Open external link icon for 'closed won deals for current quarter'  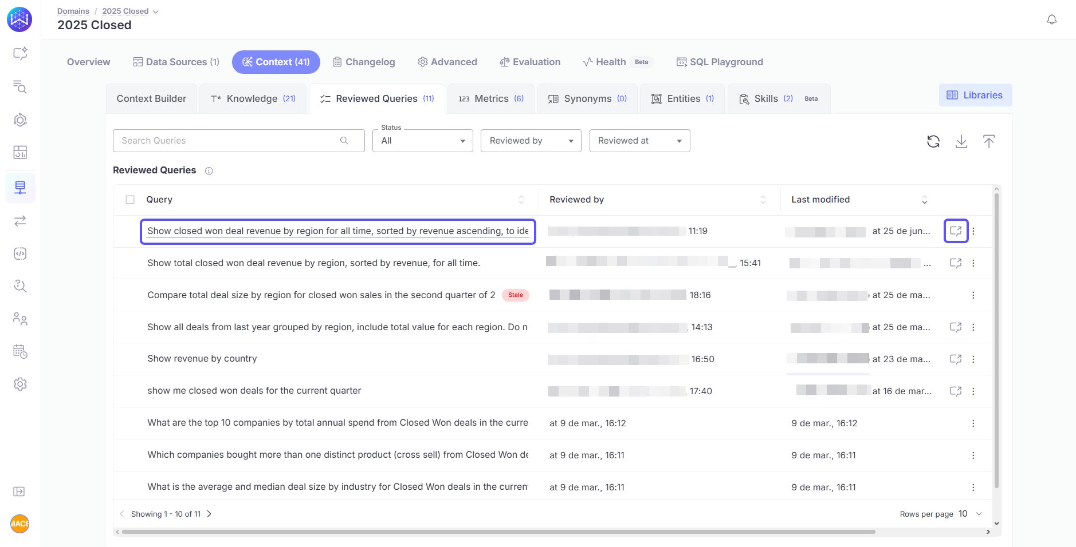coord(956,391)
